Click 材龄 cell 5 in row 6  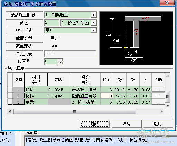[107, 102]
